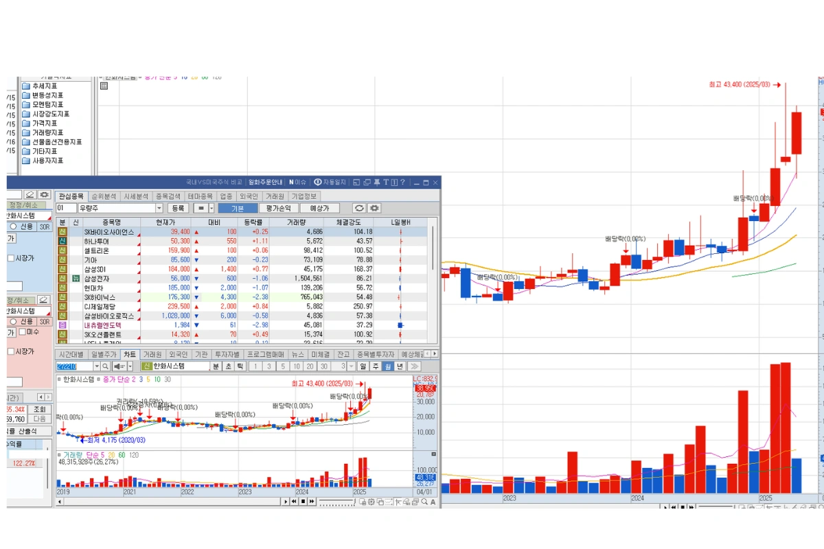Switch to the 순위분석 tab
The image size is (824, 549).
(x=104, y=196)
